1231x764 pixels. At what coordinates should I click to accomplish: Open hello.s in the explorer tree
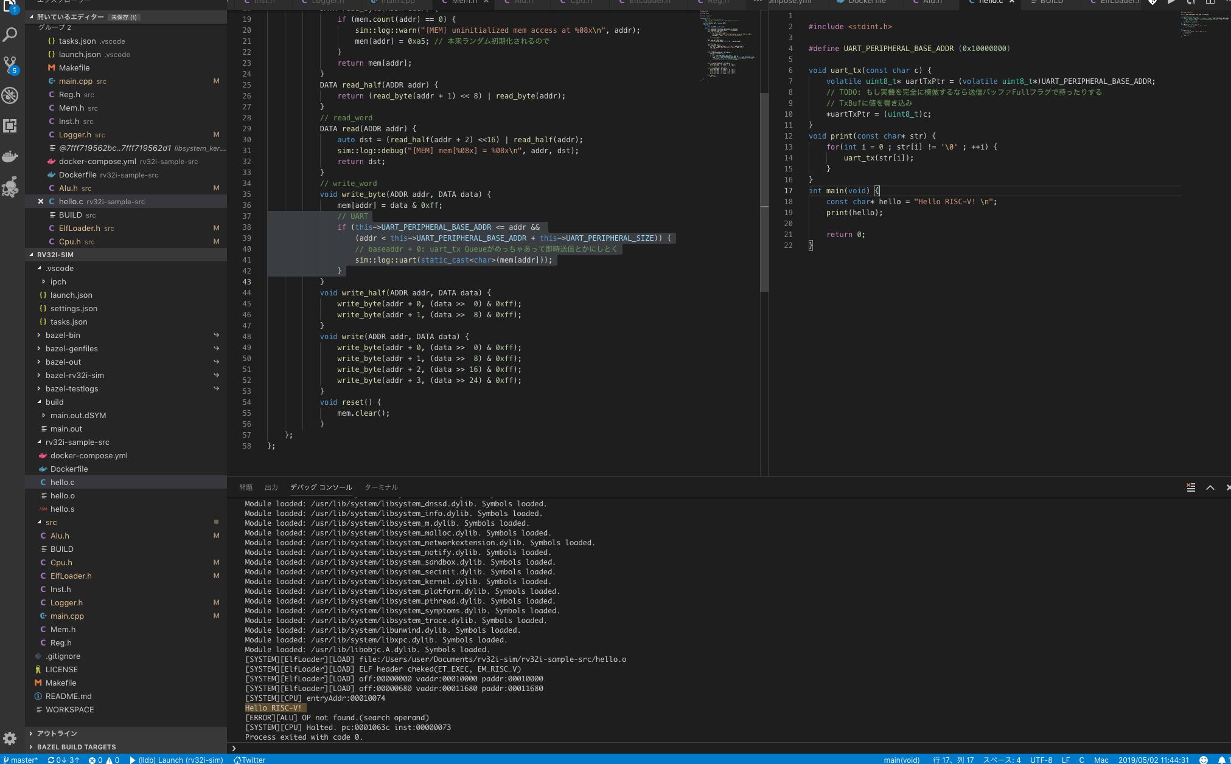point(126,509)
